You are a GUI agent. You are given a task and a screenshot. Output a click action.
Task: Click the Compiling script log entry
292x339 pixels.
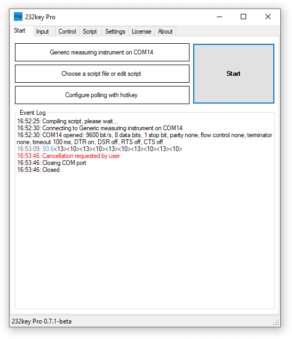pyautogui.click(x=67, y=121)
